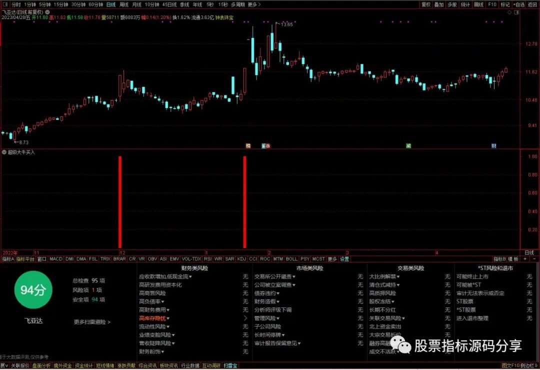This screenshot has width=540, height=370.
Task: Open 更多 indicators on indicator bar
Action: pyautogui.click(x=332, y=259)
